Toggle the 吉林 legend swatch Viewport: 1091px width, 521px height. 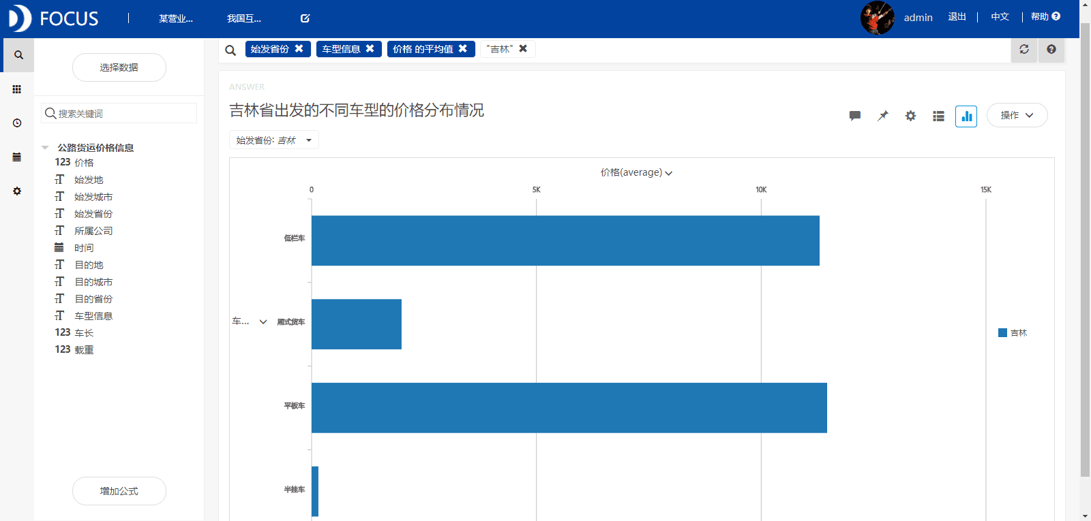coord(1002,333)
